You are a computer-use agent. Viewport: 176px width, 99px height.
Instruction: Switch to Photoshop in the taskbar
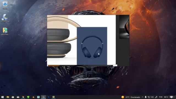(48, 97)
